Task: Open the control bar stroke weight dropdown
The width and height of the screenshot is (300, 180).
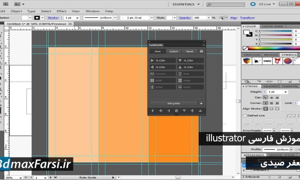Action: tap(77, 18)
